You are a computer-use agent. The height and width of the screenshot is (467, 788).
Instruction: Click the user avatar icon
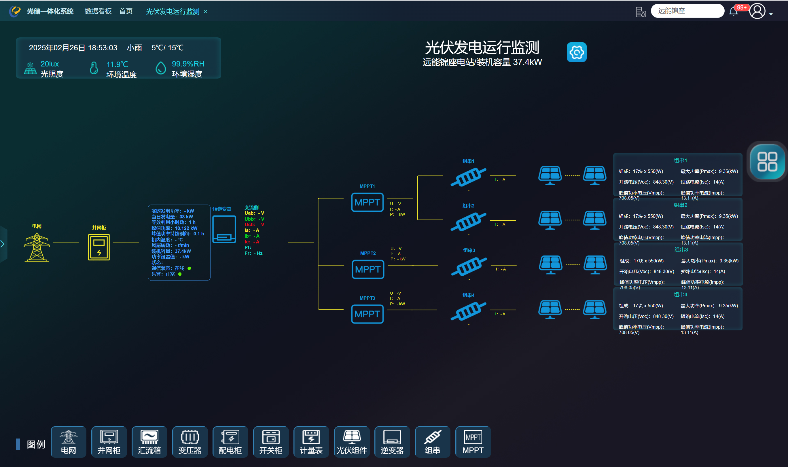[757, 11]
